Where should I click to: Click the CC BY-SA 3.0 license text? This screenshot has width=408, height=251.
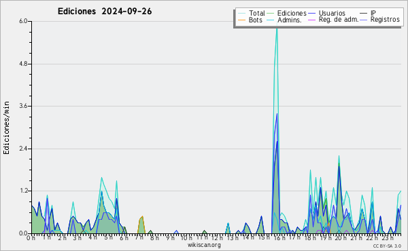387,246
